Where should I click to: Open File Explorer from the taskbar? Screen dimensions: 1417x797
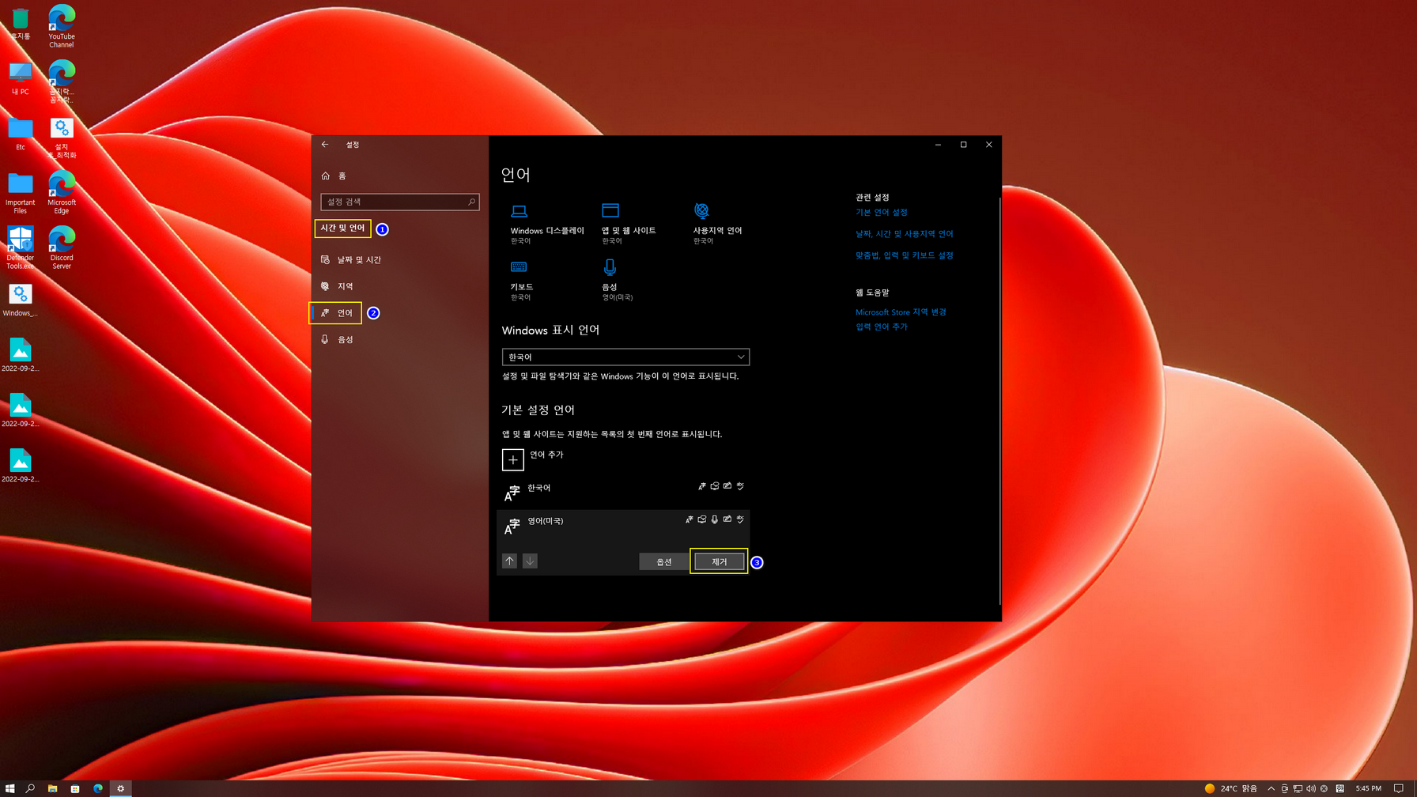(53, 788)
